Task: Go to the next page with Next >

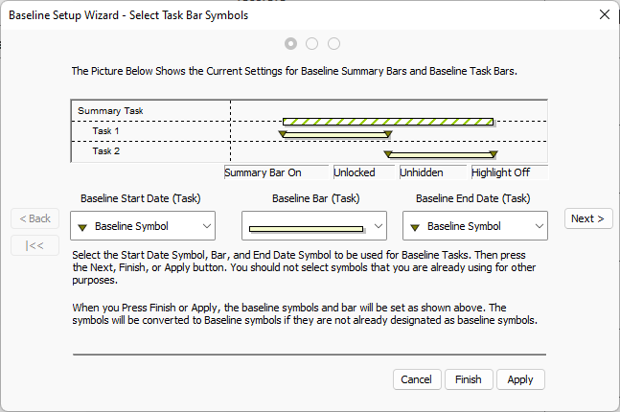Action: coord(587,218)
